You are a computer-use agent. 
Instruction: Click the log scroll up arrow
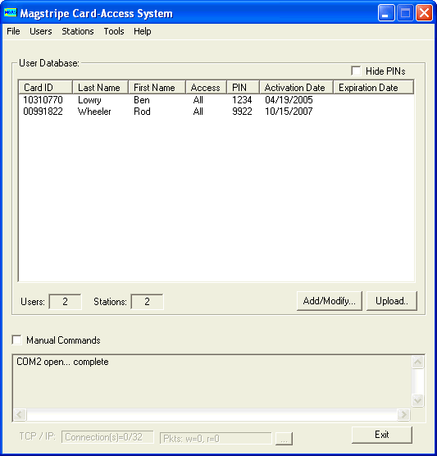(417, 362)
